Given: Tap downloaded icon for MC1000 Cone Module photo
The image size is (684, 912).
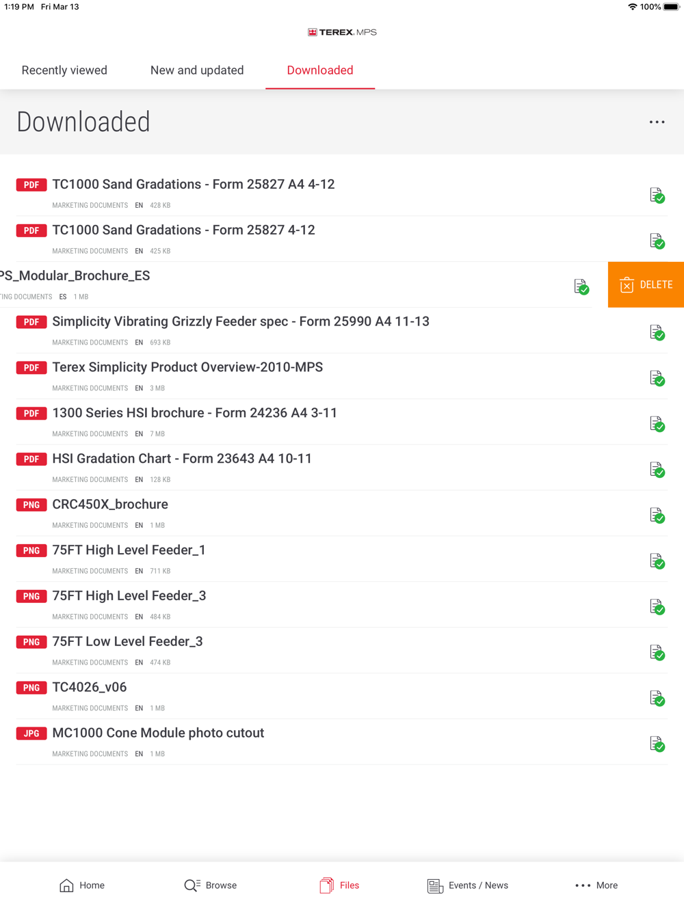Looking at the screenshot, I should tap(657, 745).
